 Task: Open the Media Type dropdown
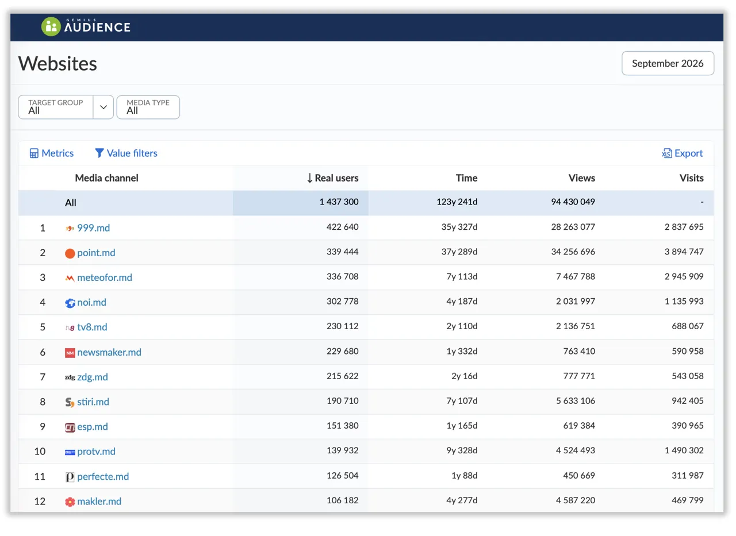pyautogui.click(x=148, y=107)
